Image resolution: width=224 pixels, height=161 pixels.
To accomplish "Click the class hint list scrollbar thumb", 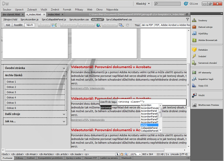I will click(x=160, y=112).
